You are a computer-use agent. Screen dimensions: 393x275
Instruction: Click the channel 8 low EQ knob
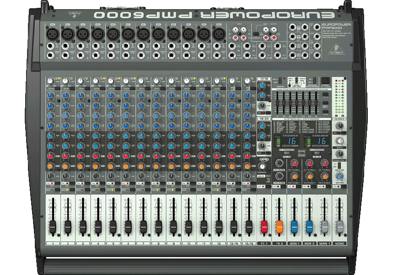tap(156, 126)
